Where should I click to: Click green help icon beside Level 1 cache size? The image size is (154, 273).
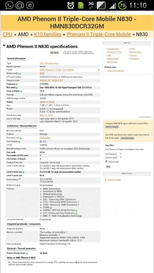click(x=23, y=166)
